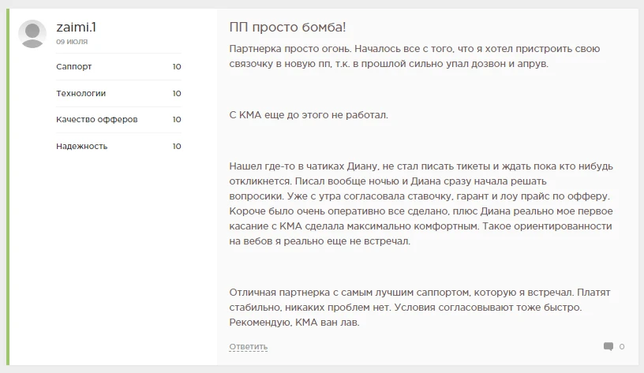Select the 'Качество офферов' rating label
Image resolution: width=644 pixels, height=373 pixels.
click(x=97, y=119)
